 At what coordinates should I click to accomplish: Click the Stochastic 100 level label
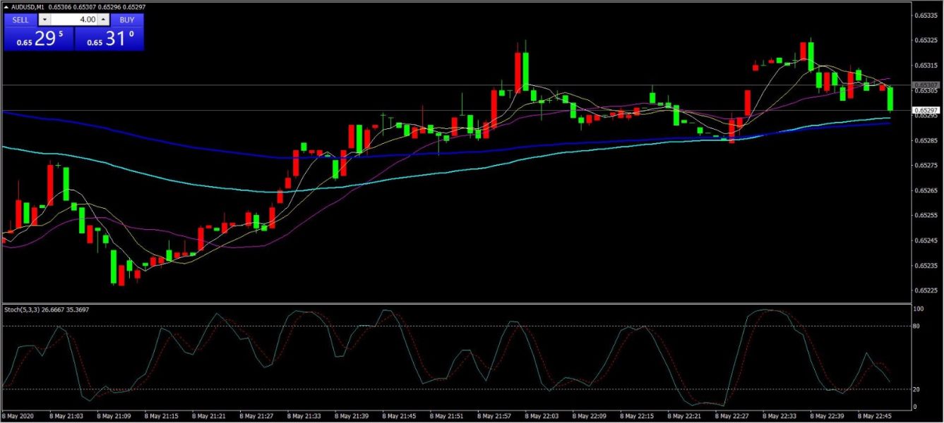[x=919, y=309]
